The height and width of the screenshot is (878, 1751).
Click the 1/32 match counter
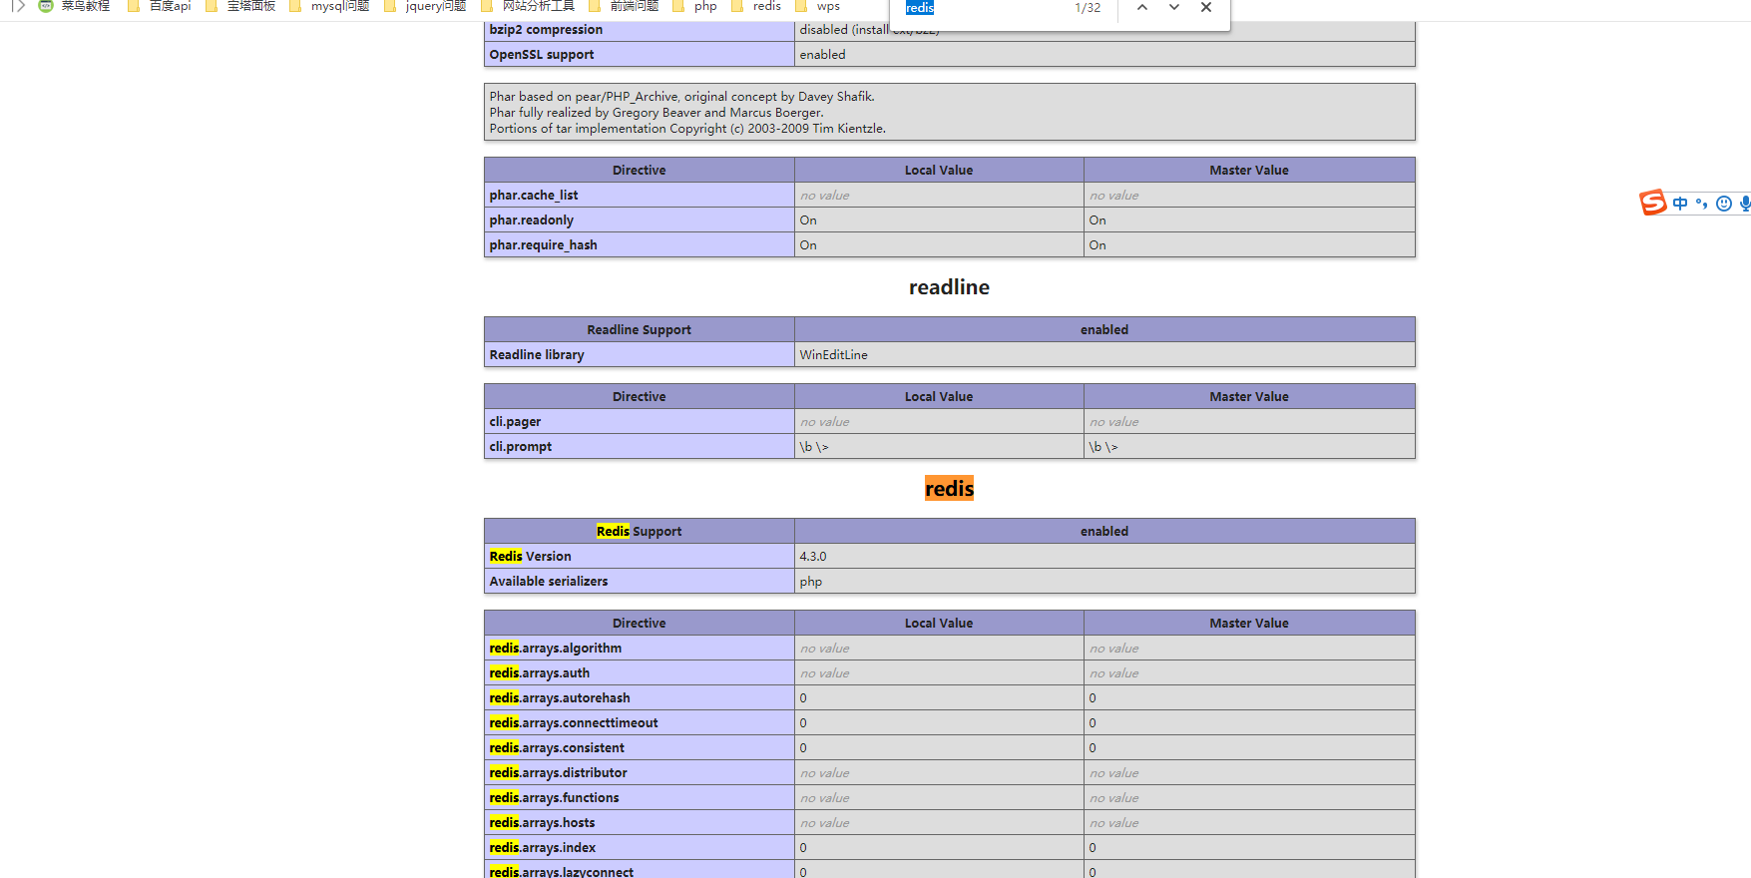[x=1088, y=8]
